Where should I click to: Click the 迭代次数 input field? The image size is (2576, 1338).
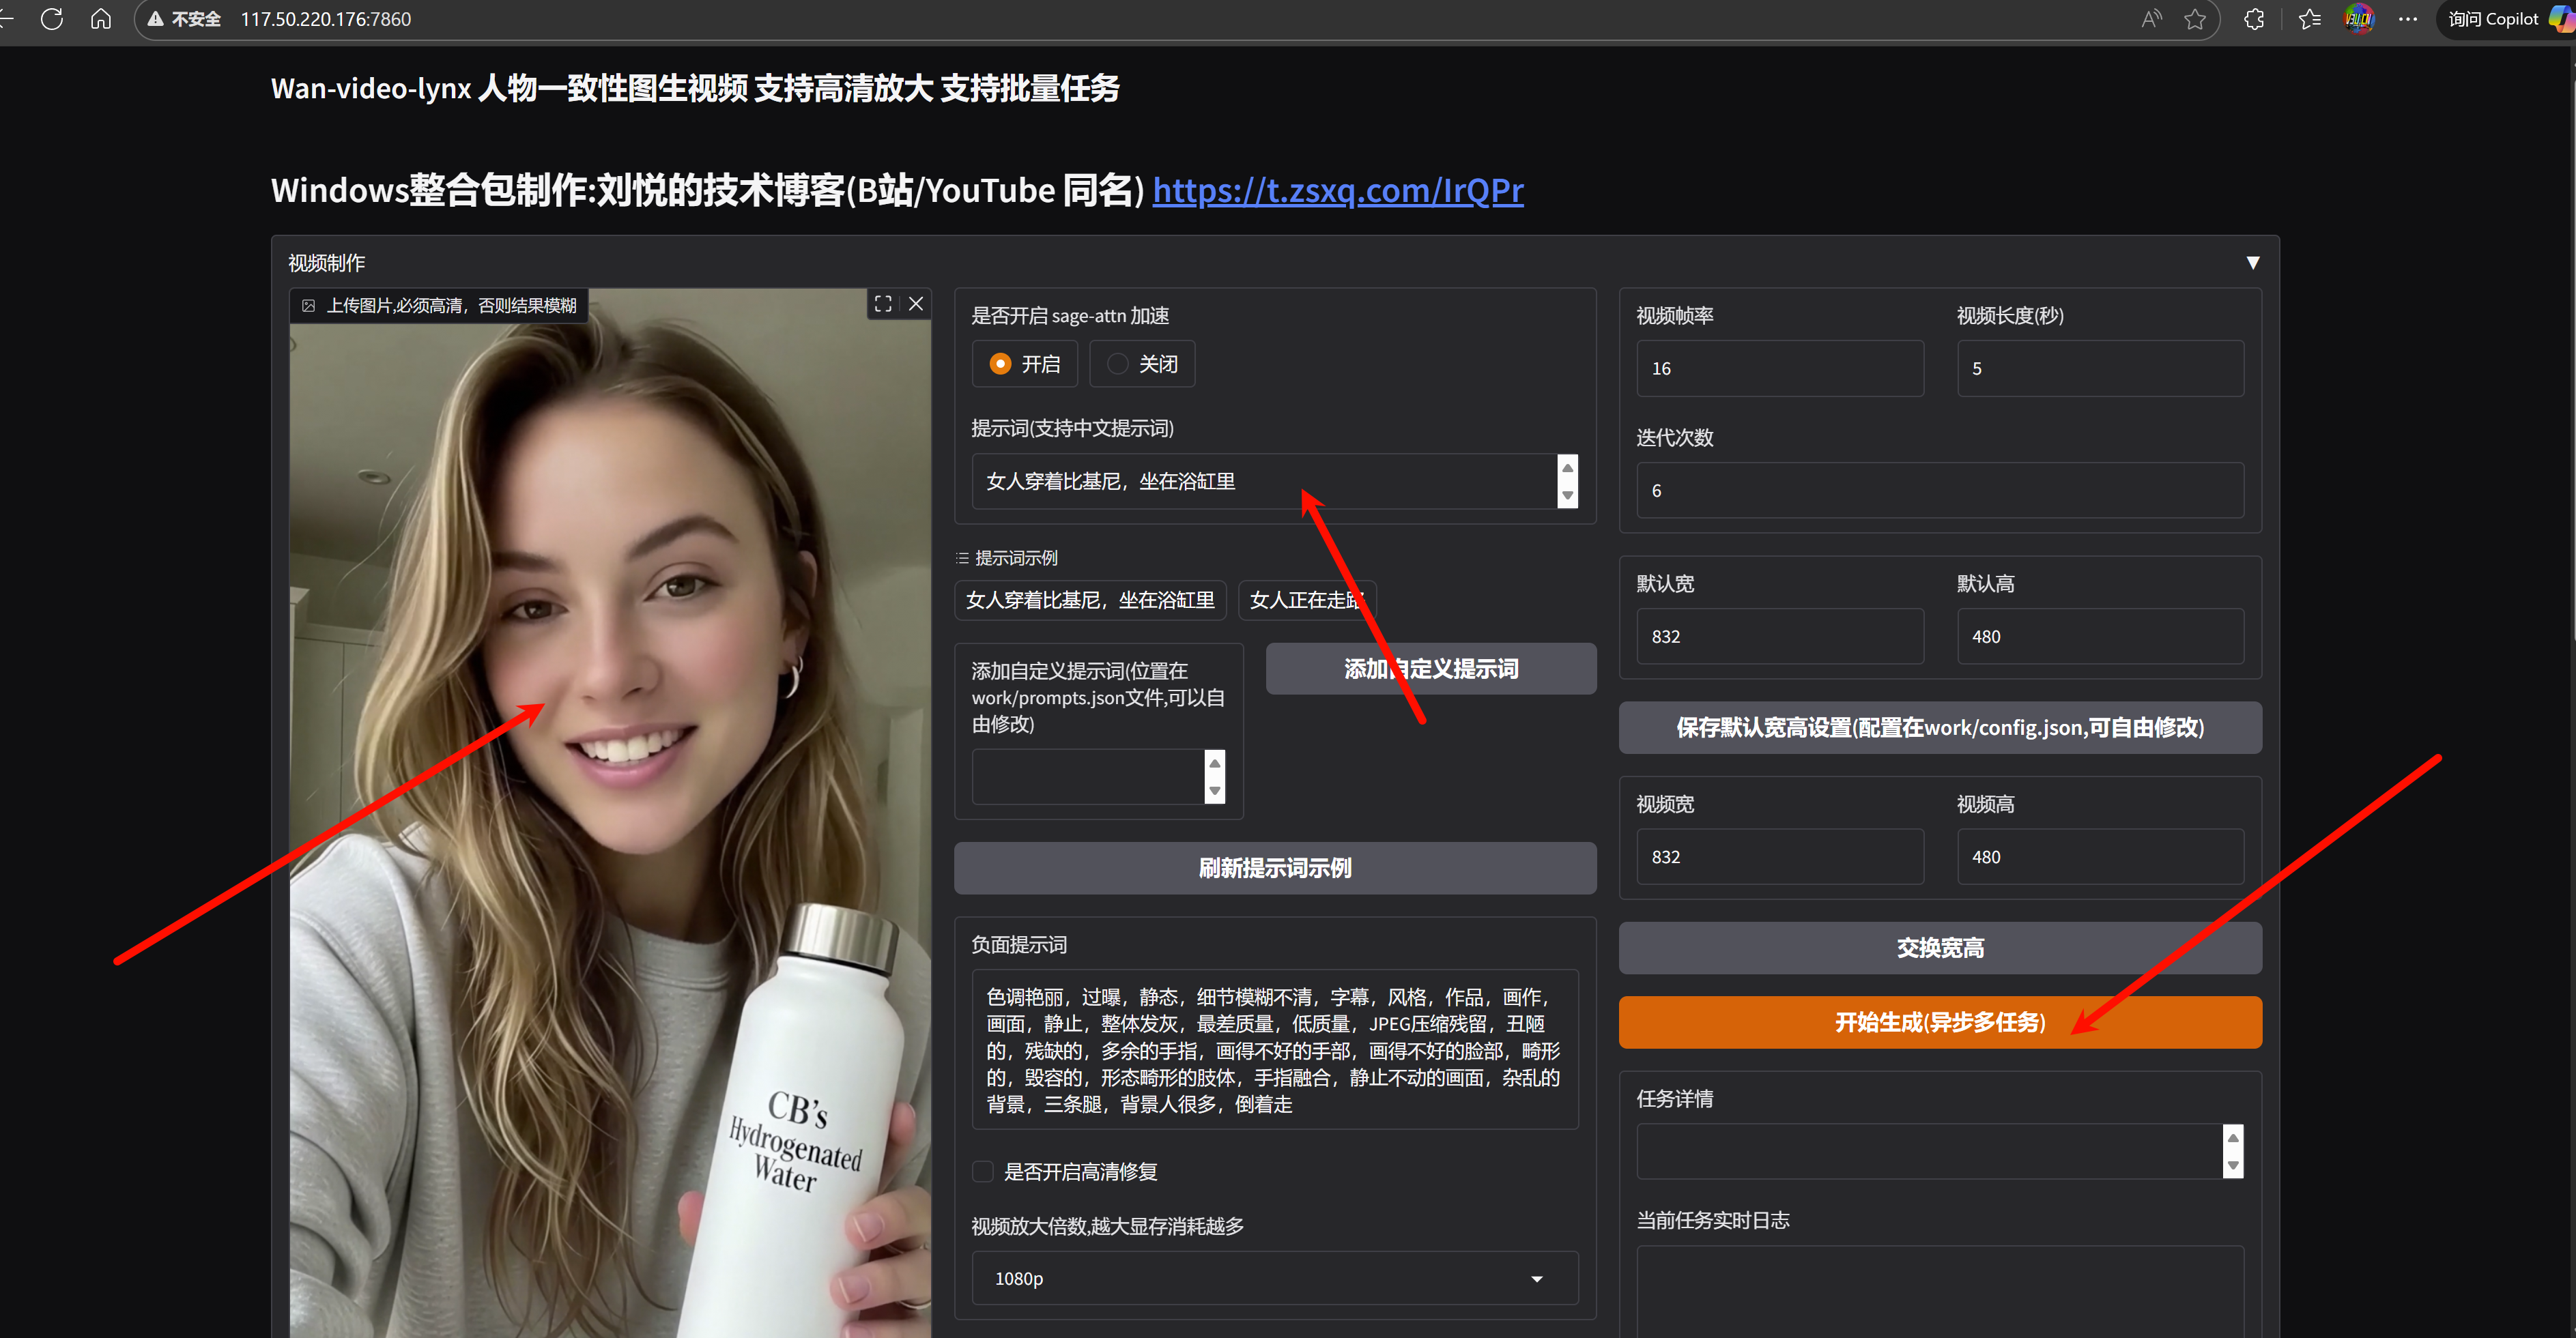[x=1939, y=491]
